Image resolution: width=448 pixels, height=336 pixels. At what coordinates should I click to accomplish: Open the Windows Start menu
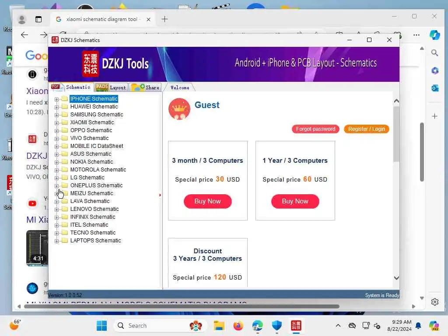tap(101, 325)
